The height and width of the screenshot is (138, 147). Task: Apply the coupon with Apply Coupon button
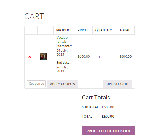[63, 84]
